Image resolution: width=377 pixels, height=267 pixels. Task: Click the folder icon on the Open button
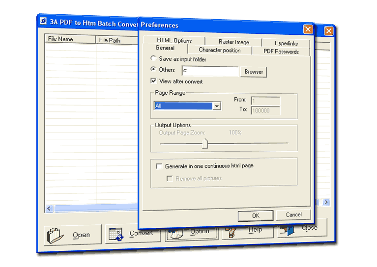coord(55,236)
